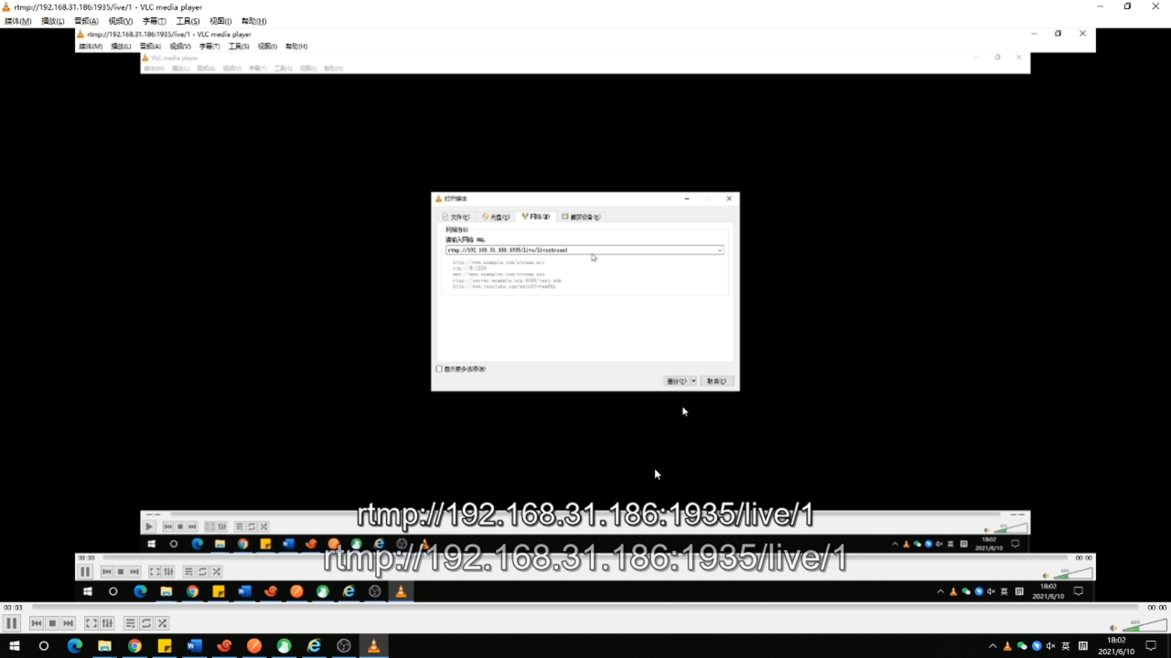Open the yellow Sticky Notes icon on real taskbar
This screenshot has height=658, width=1171.
164,646
